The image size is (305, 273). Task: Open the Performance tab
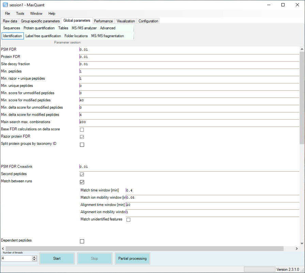pos(103,21)
